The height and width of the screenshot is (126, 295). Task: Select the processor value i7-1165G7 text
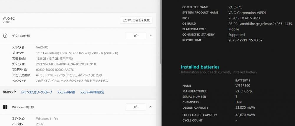[77, 53]
